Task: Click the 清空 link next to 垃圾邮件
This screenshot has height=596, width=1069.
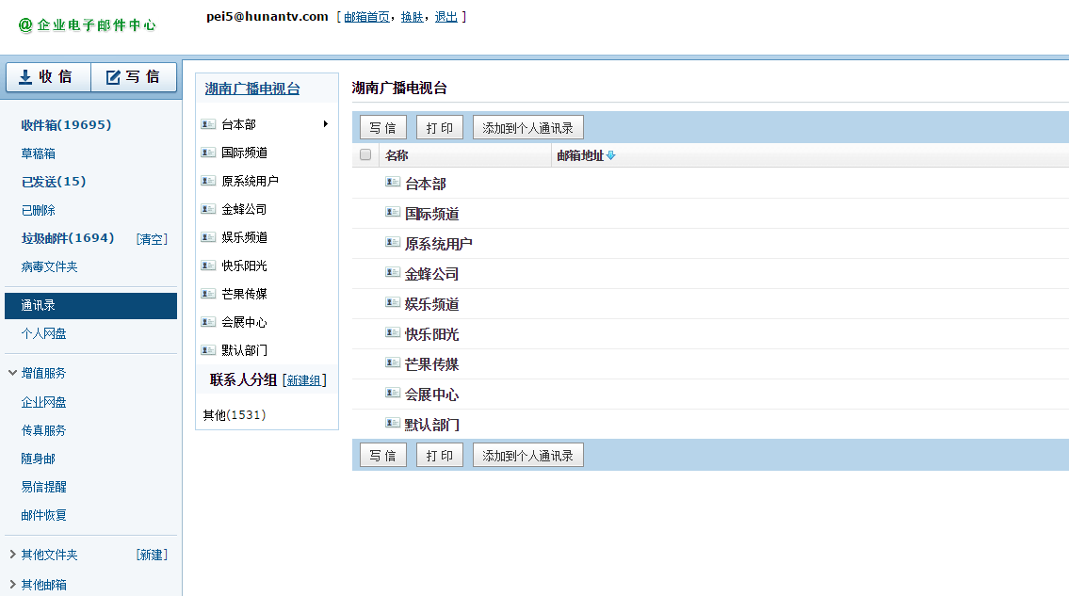Action: coord(152,238)
